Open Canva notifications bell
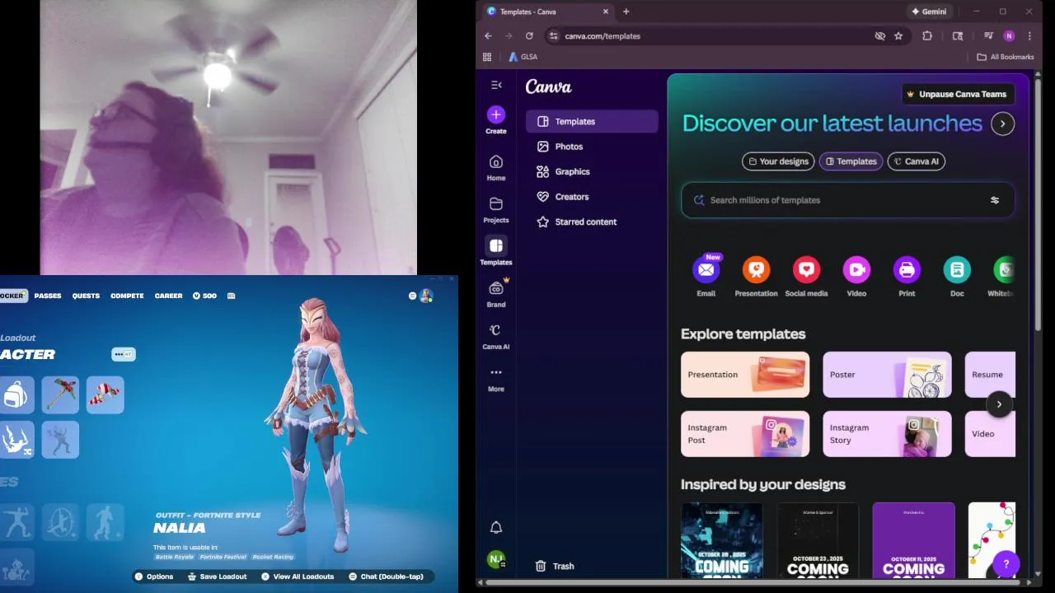Screen dimensions: 1055x593 tap(495, 527)
